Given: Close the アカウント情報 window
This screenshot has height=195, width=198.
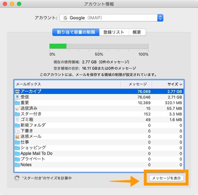Looking at the screenshot, I should 5,4.
